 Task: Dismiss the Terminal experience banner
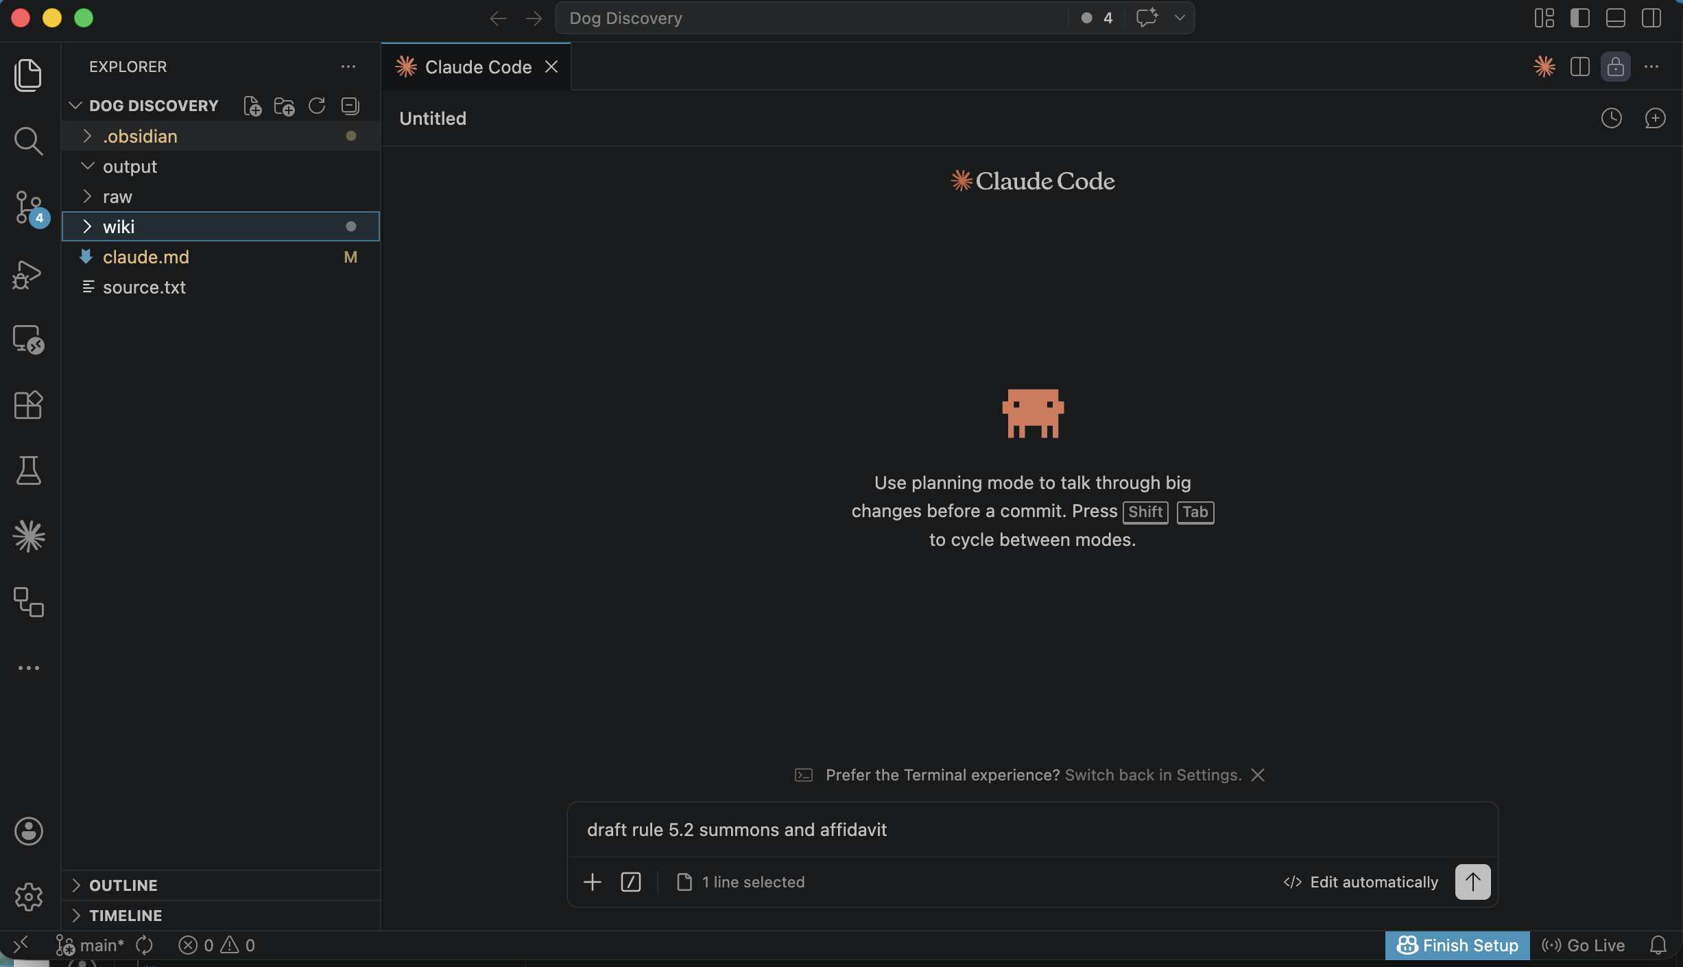[1258, 775]
